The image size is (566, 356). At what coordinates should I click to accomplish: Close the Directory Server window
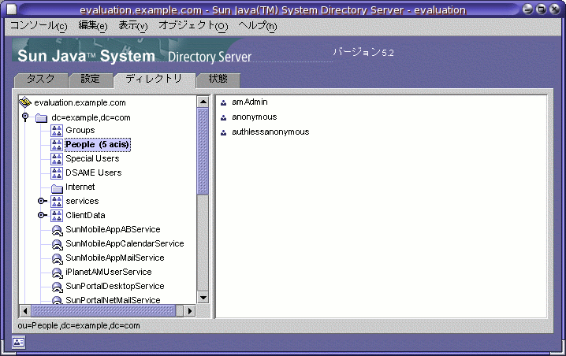click(554, 9)
